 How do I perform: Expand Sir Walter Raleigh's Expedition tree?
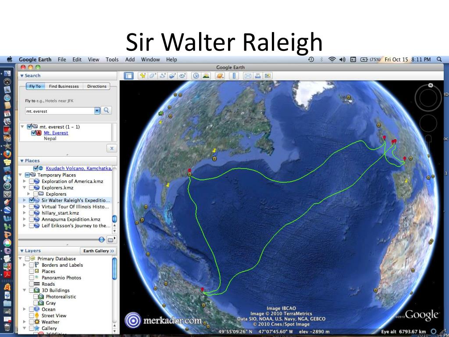pyautogui.click(x=25, y=200)
